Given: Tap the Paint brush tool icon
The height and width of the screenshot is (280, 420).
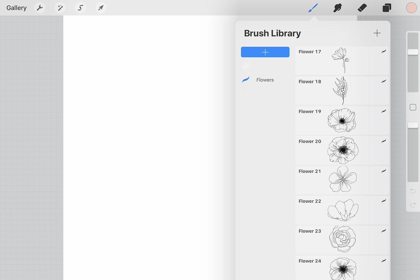Looking at the screenshot, I should coord(313,8).
